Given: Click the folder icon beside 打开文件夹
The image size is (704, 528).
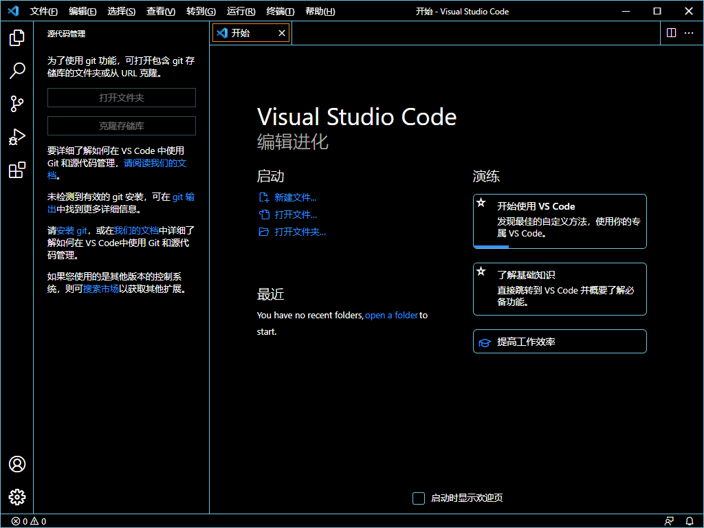Looking at the screenshot, I should [x=263, y=232].
